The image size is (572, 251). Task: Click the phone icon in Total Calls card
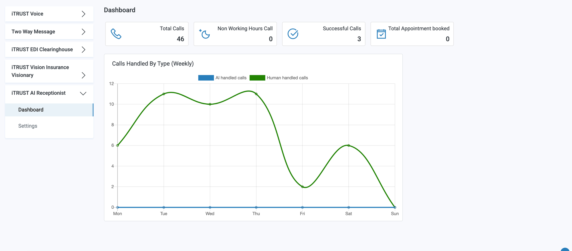point(116,34)
